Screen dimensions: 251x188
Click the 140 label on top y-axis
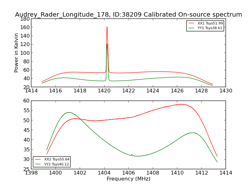click(x=25, y=36)
